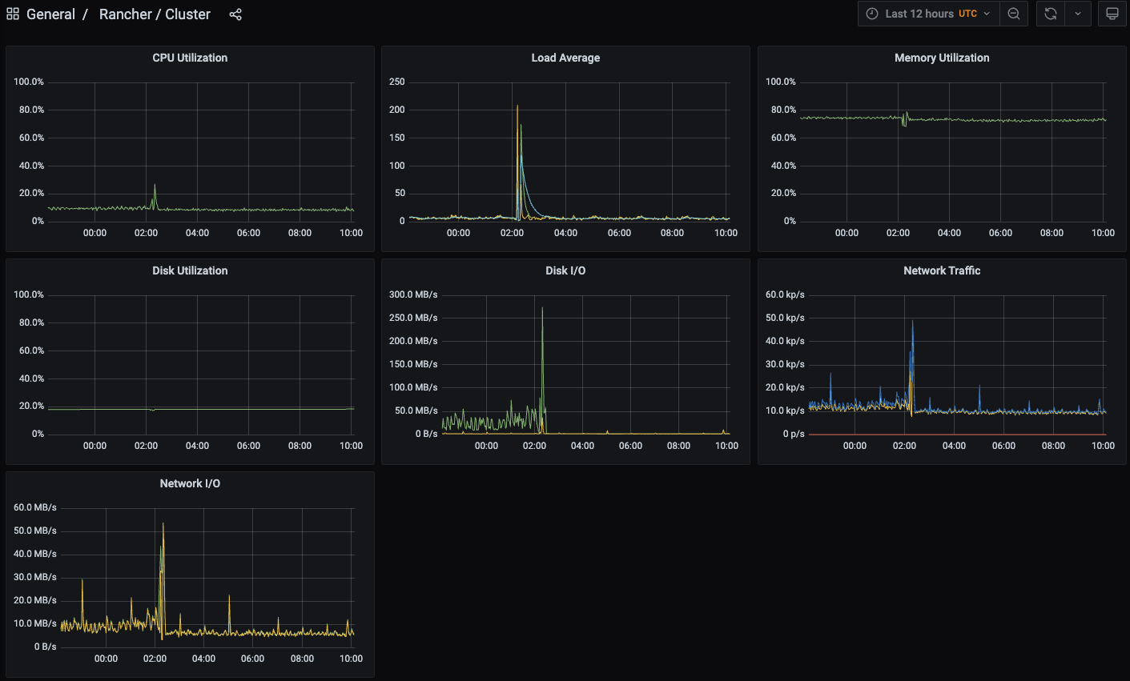The width and height of the screenshot is (1130, 681).
Task: Zoom out the dashboard time range
Action: point(1014,14)
